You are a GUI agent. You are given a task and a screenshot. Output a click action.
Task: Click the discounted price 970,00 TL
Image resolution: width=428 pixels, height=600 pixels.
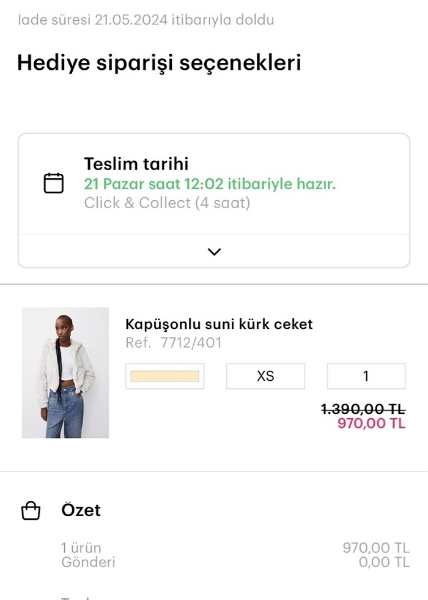371,424
